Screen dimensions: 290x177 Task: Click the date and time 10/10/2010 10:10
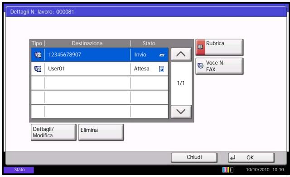tap(265, 170)
